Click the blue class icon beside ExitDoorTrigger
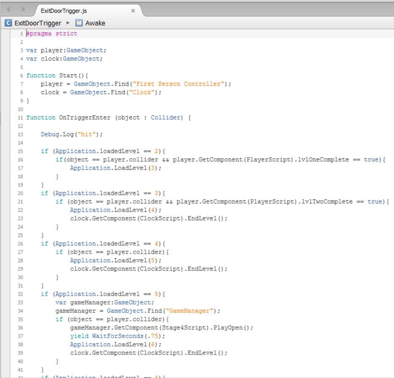 pyautogui.click(x=8, y=23)
